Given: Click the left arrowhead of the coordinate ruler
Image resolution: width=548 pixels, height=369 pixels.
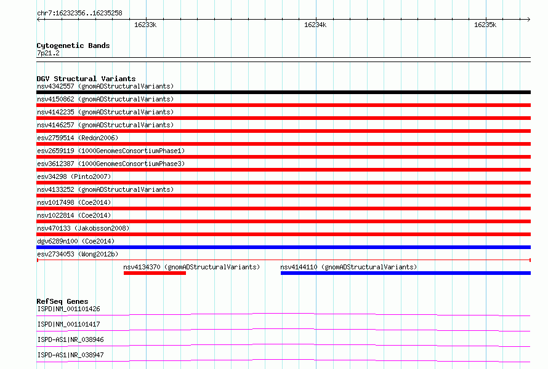Looking at the screenshot, I should (38, 20).
